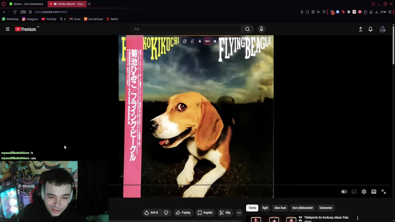
Task: Open the browser tab search magnifier
Action: 373,4
